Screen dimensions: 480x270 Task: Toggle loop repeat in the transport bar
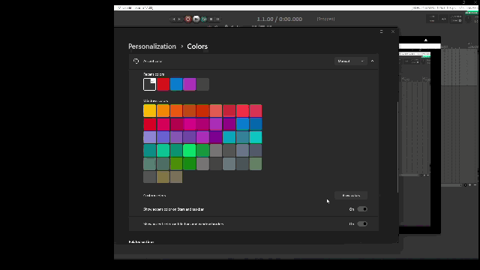204,19
